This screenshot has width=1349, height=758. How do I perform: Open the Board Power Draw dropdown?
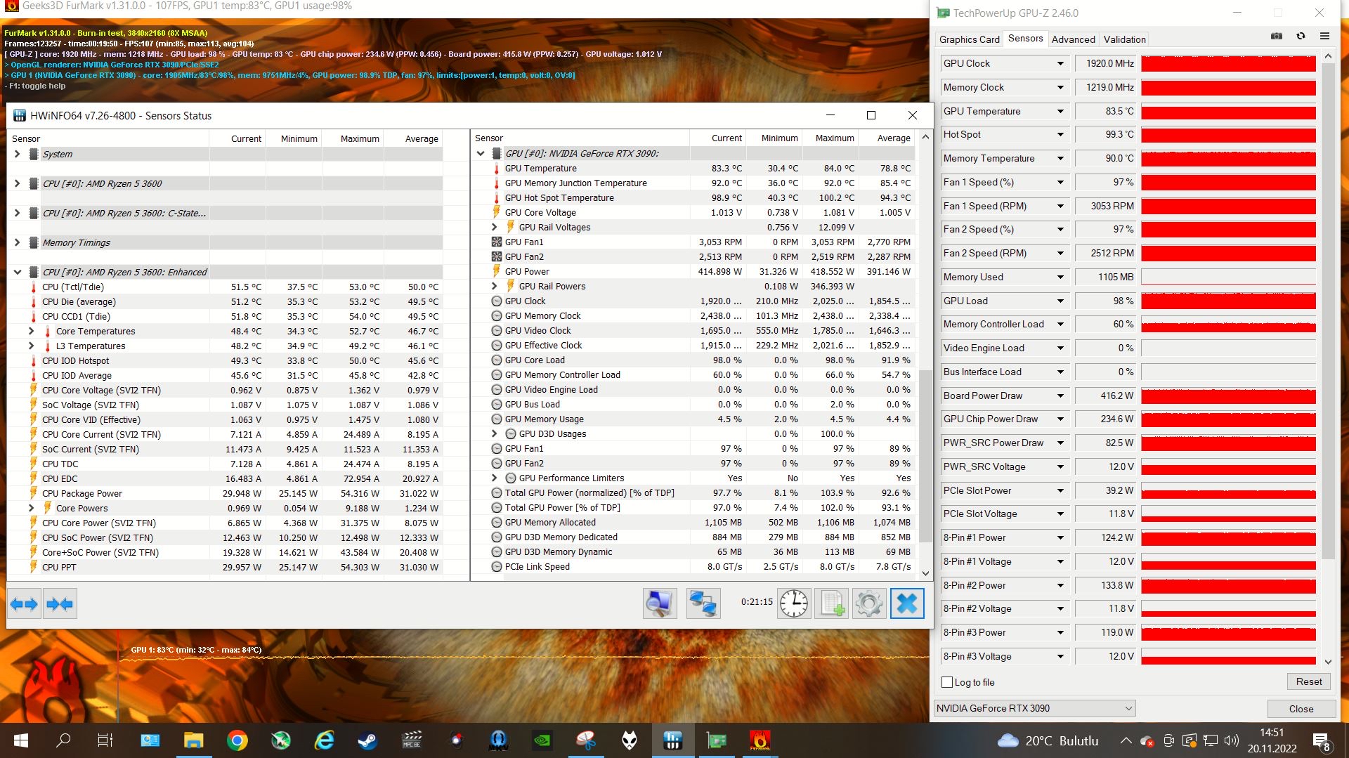point(1060,396)
